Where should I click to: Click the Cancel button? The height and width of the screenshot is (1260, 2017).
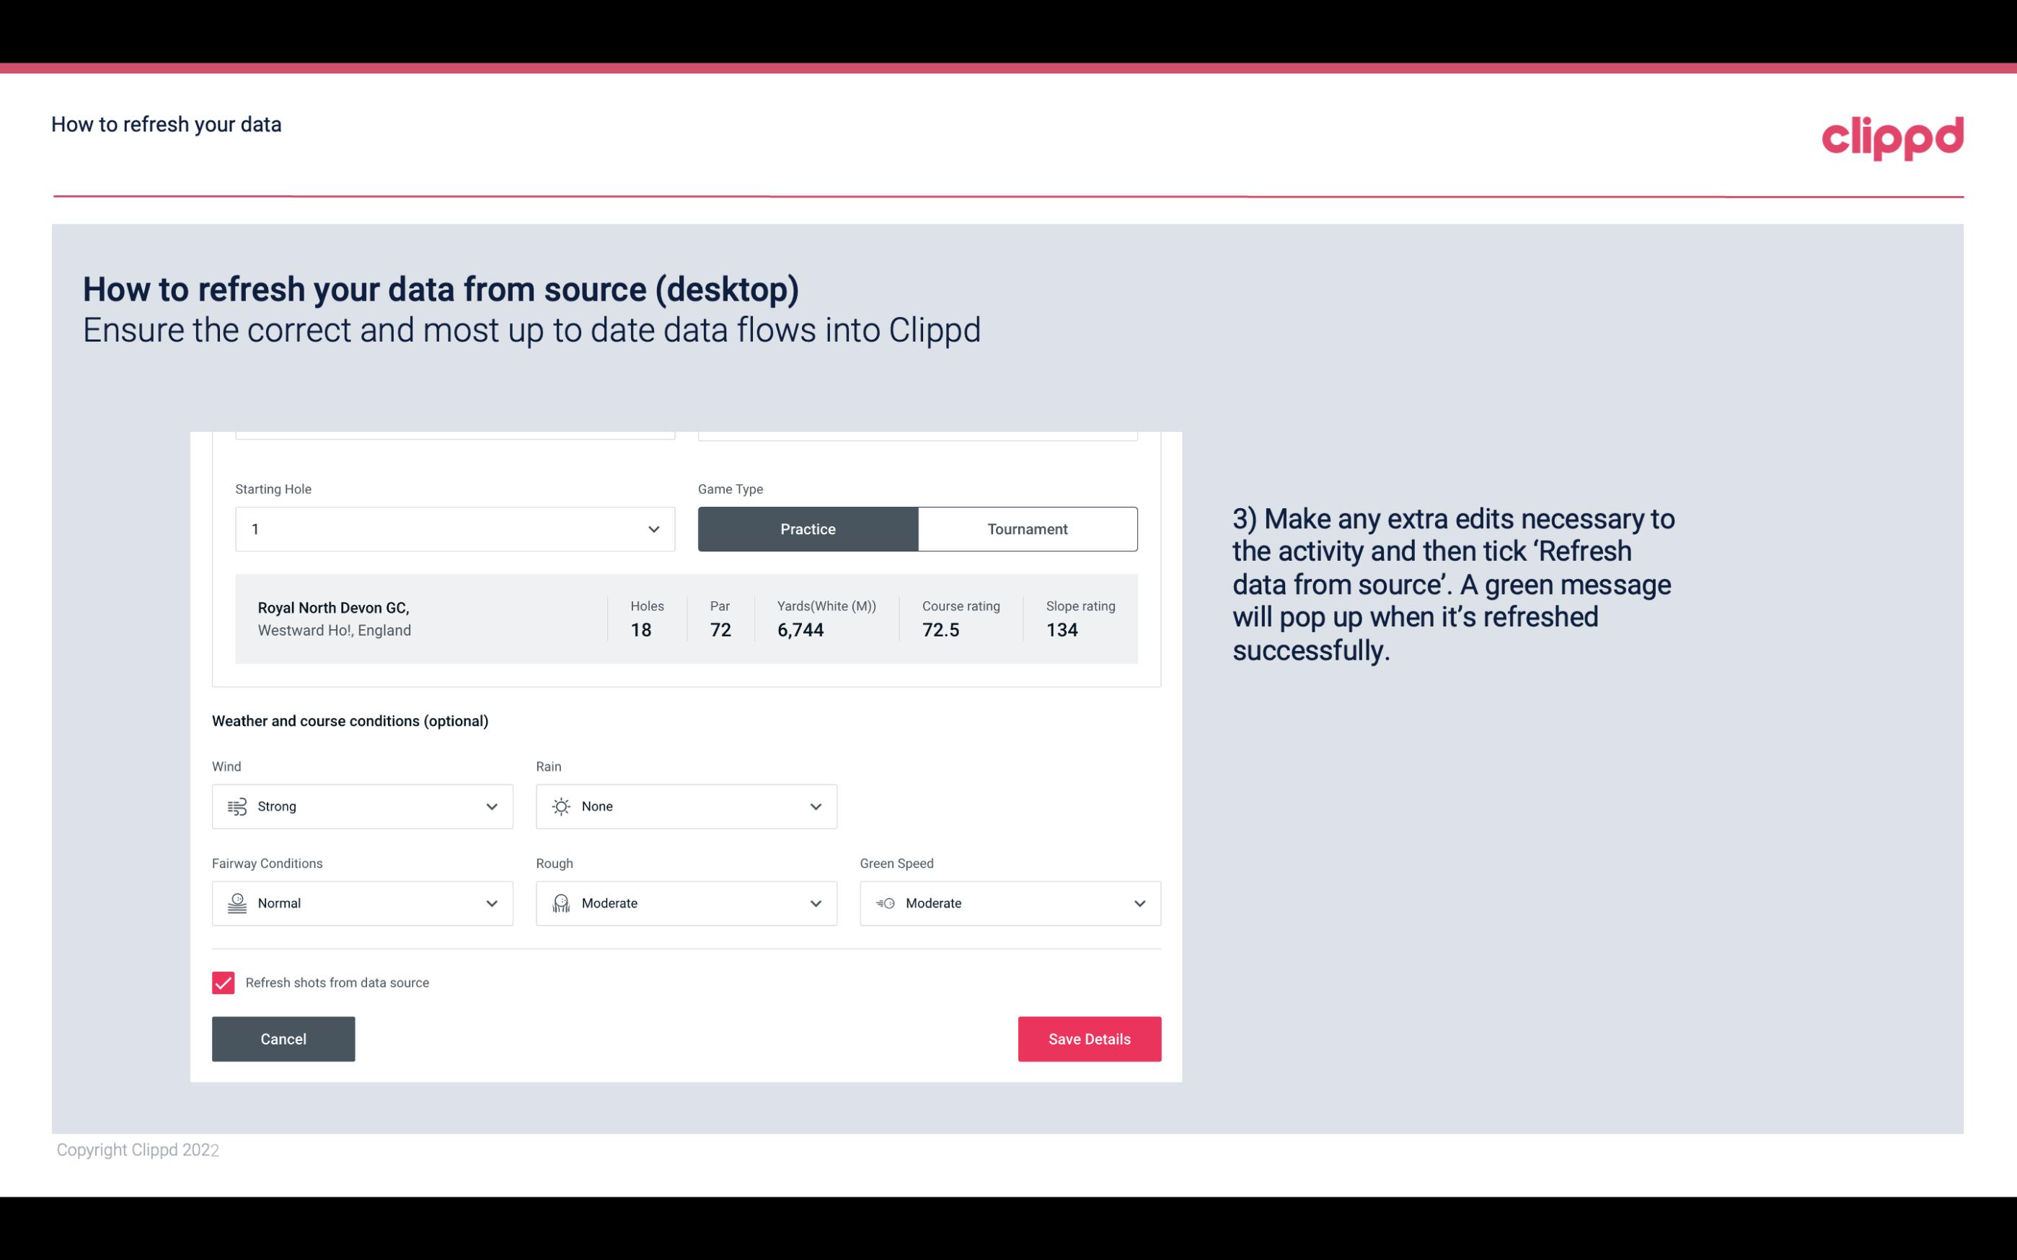point(283,1038)
